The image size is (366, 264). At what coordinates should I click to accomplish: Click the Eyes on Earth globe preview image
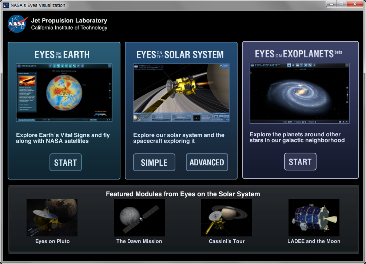pyautogui.click(x=64, y=92)
